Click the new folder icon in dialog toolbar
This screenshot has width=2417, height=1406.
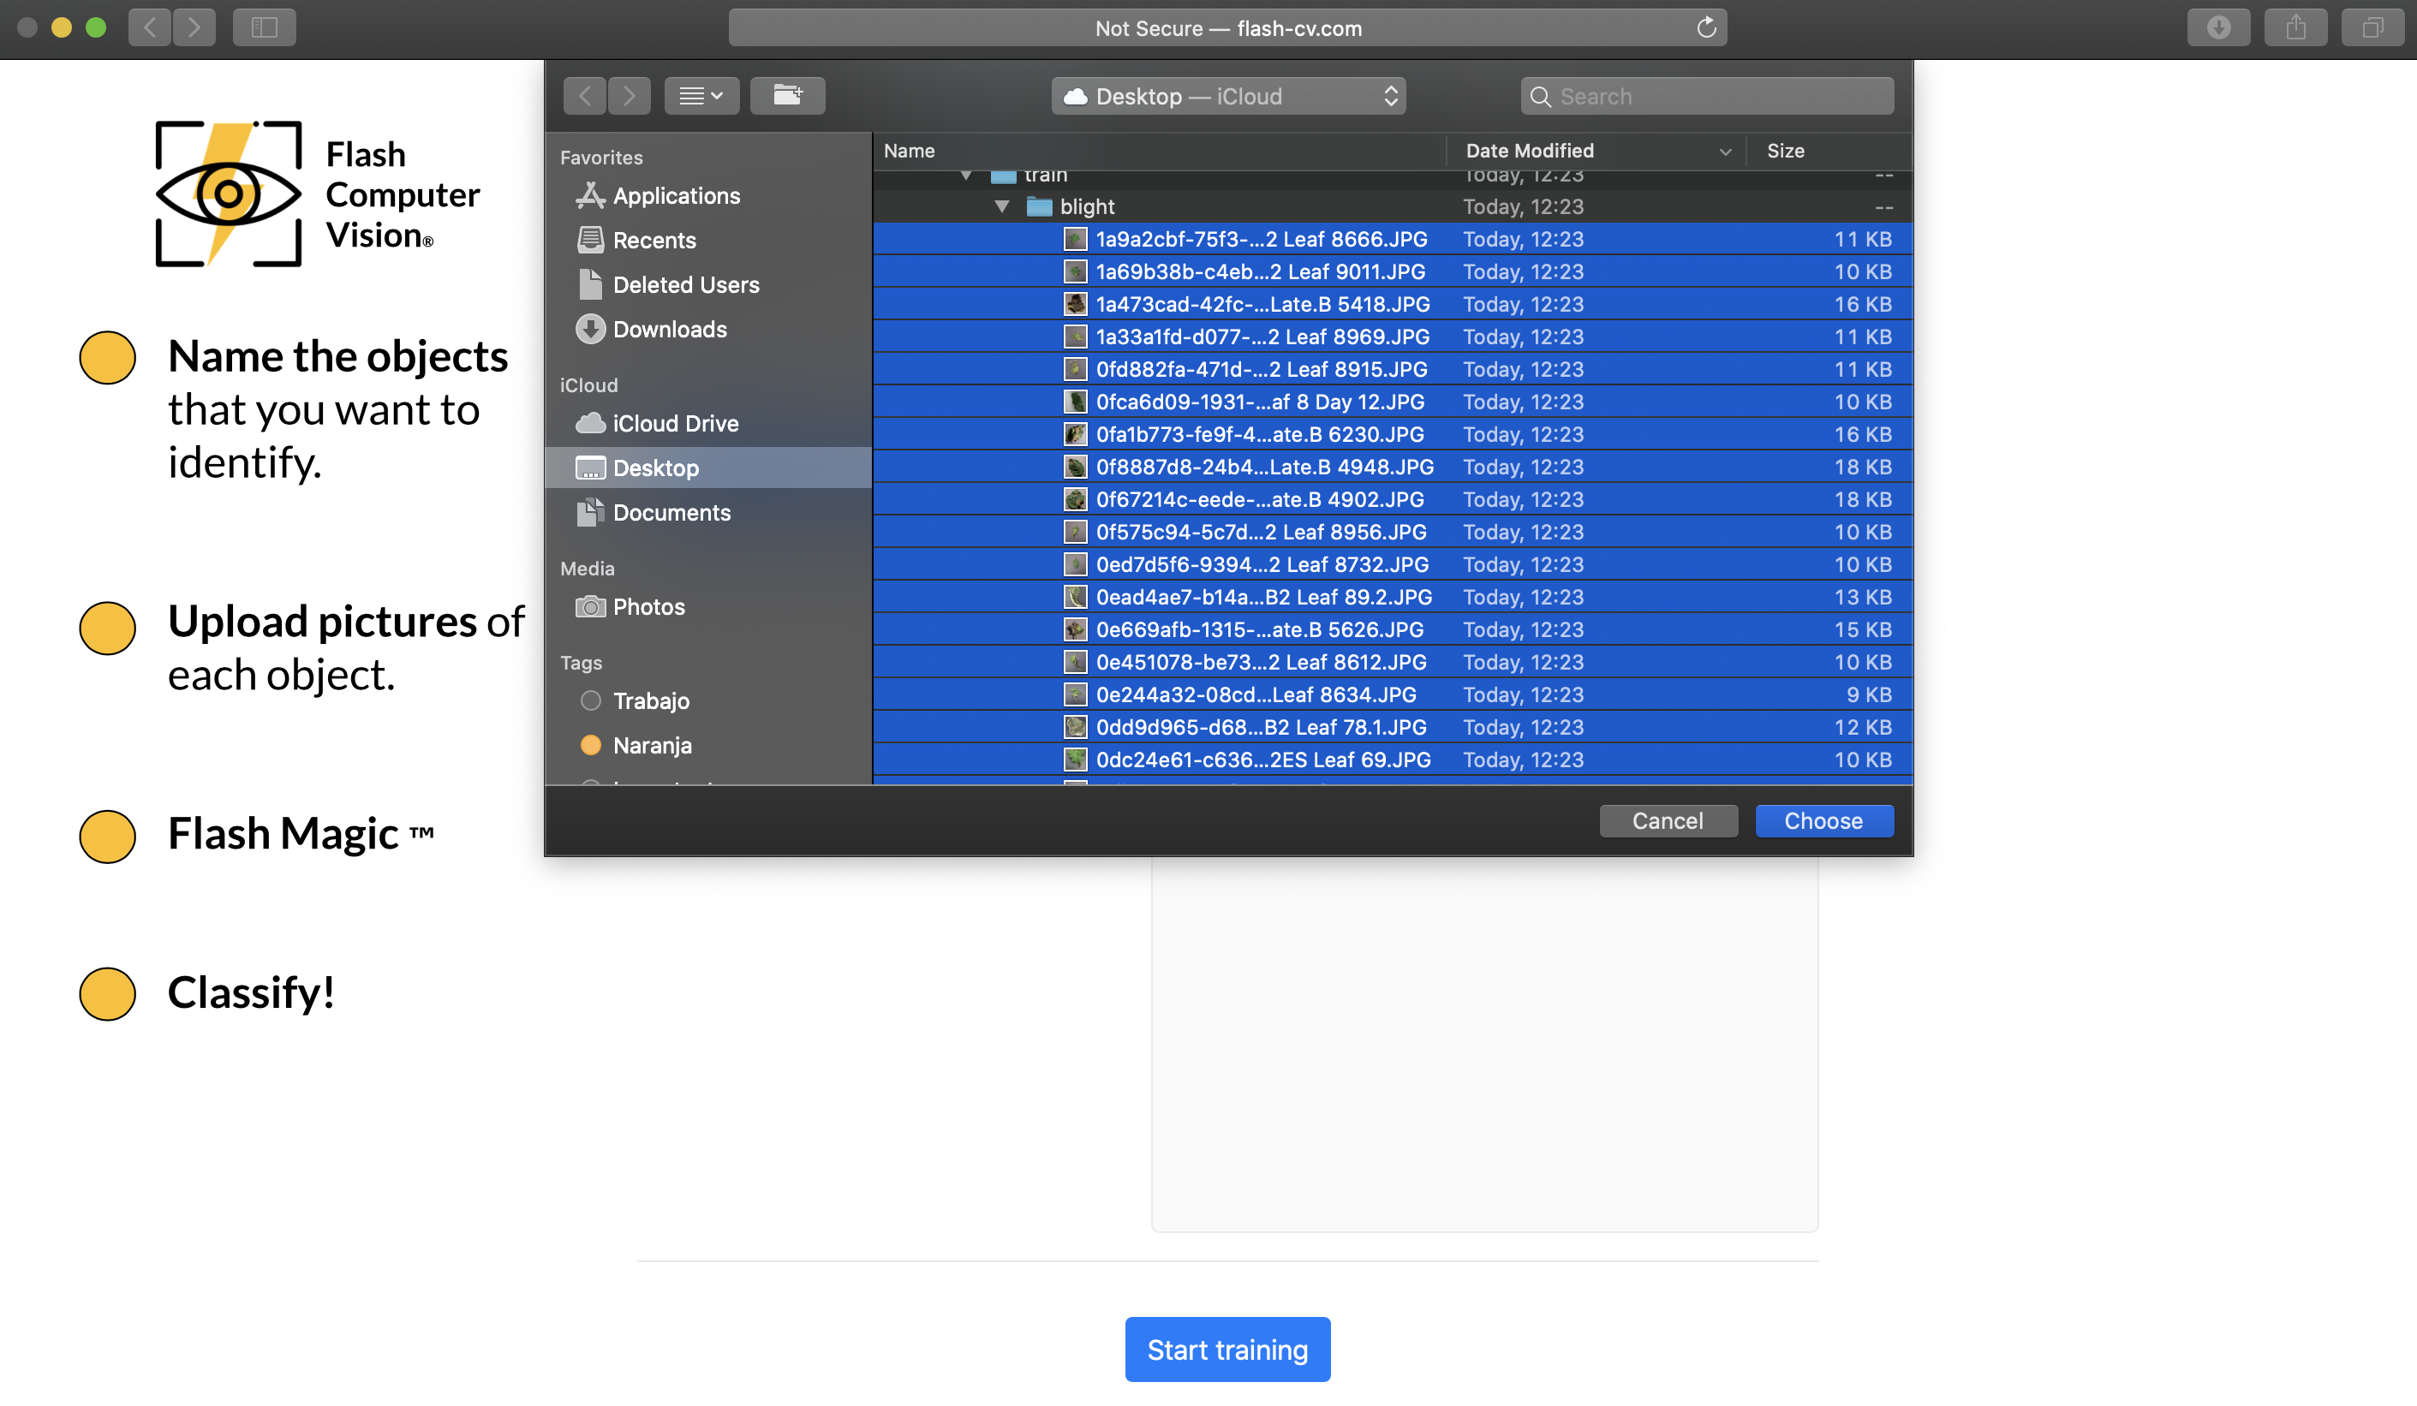tap(786, 96)
